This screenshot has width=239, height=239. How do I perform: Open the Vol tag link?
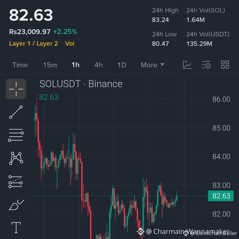70,44
